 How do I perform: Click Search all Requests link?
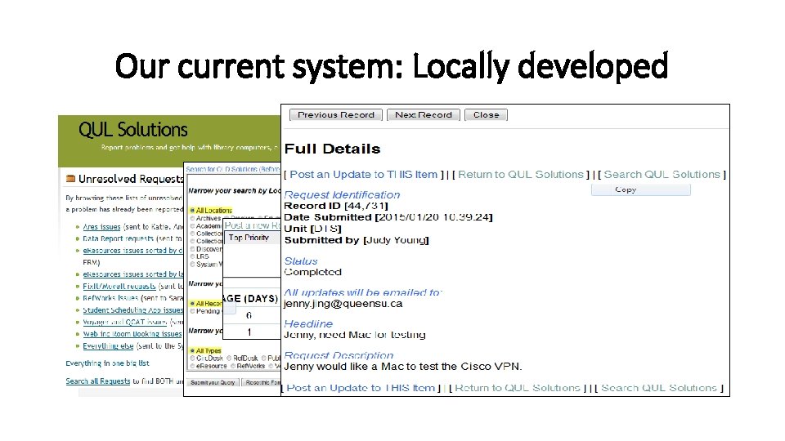[x=98, y=381]
